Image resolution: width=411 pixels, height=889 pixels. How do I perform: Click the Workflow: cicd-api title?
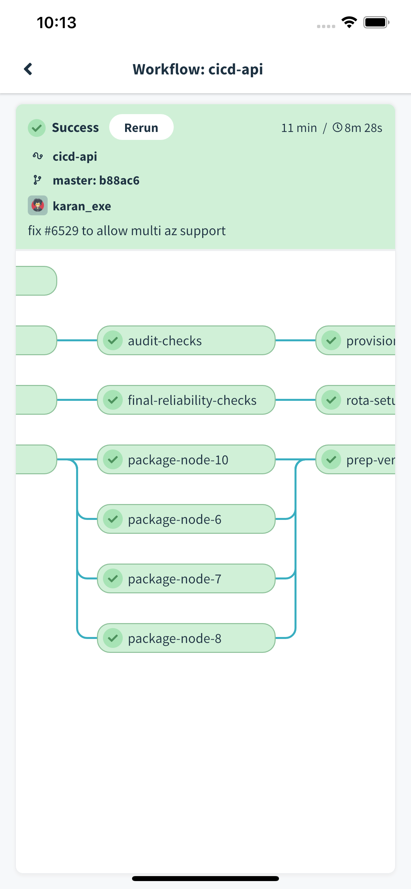coord(198,69)
